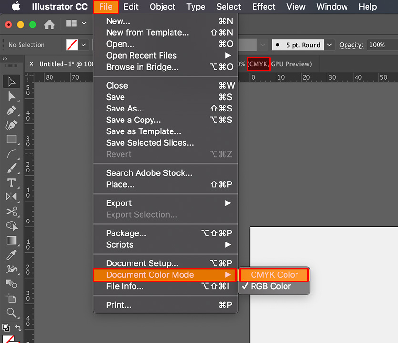398x343 pixels.
Task: Choose Save a Copy...
Action: tap(166, 120)
